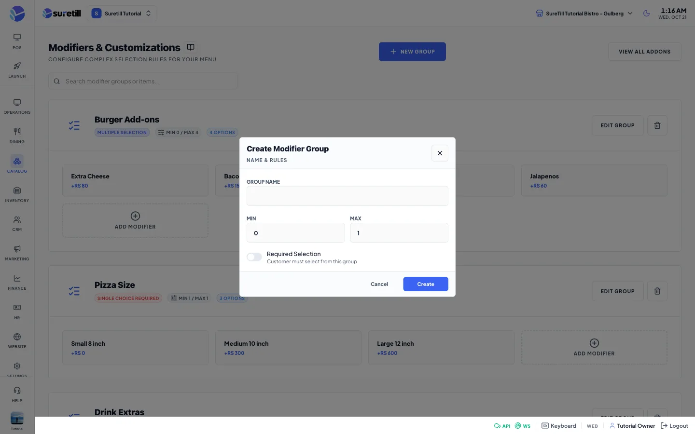Click the API status indicator
Viewport: 695px width, 434px height.
click(502, 426)
